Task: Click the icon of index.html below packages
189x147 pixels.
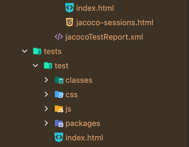Action: tap(59, 137)
